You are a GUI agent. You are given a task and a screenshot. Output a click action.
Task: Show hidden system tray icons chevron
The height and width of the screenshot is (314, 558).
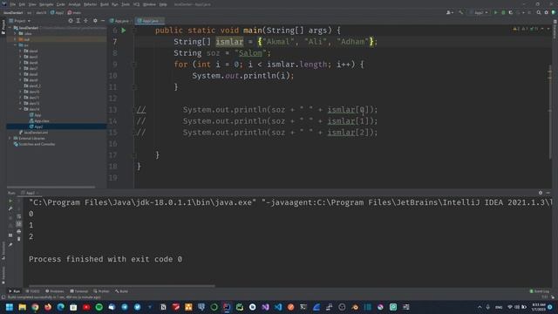pyautogui.click(x=480, y=307)
